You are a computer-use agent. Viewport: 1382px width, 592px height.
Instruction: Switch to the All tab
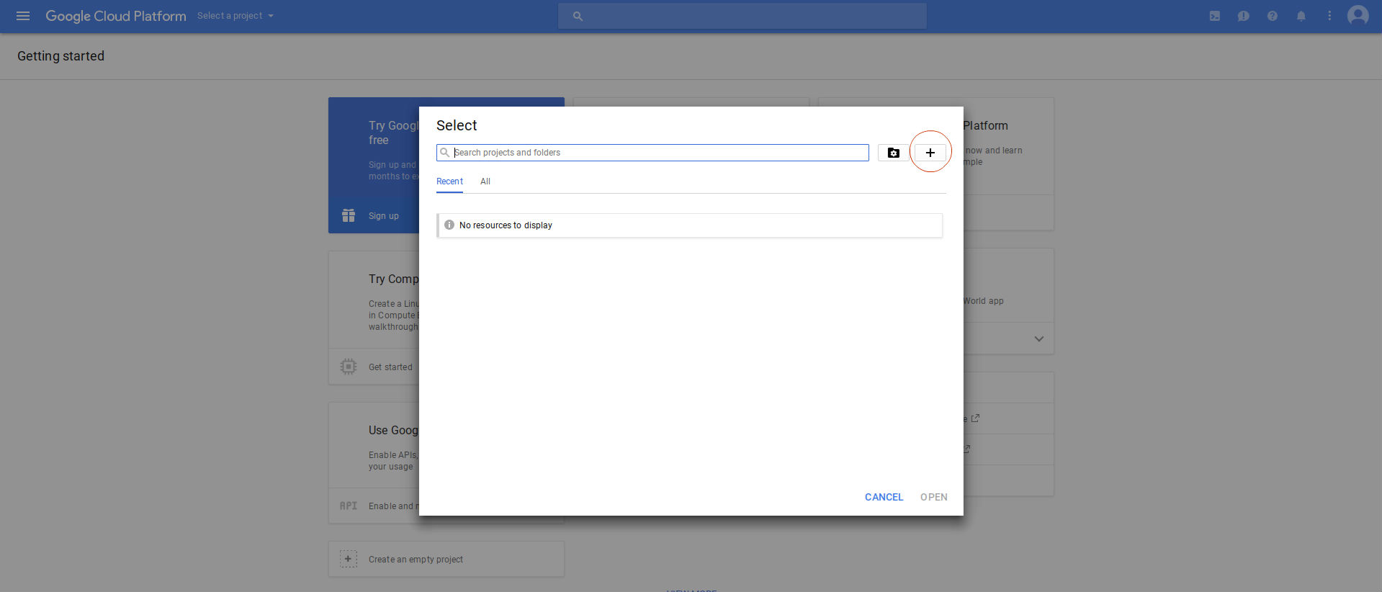pyautogui.click(x=485, y=181)
